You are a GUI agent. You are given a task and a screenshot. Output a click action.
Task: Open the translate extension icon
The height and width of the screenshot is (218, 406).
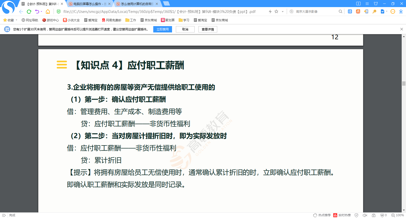click(350, 11)
